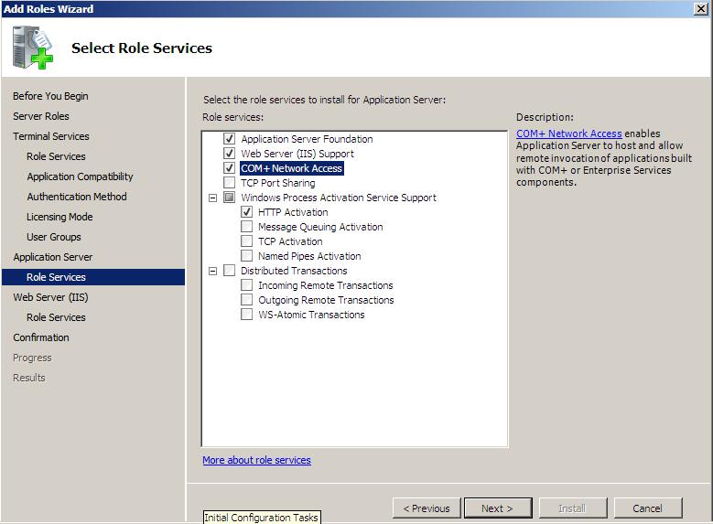This screenshot has height=524, width=713.
Task: Click the Initial Configuration Tasks tooltip
Action: click(262, 518)
